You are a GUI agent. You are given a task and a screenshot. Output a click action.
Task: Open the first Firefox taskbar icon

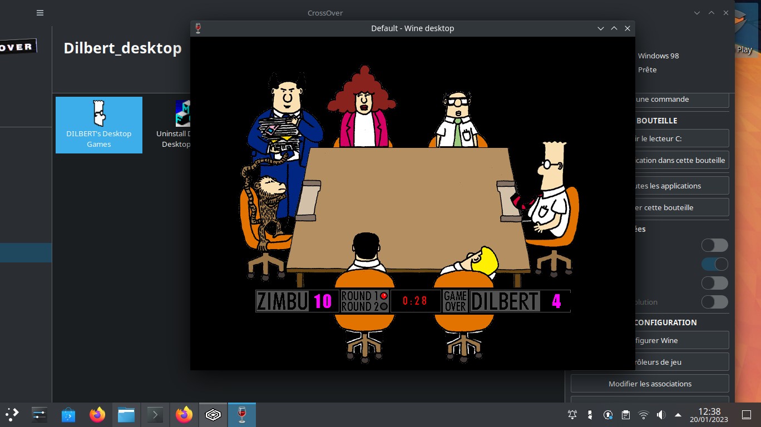[x=97, y=415]
